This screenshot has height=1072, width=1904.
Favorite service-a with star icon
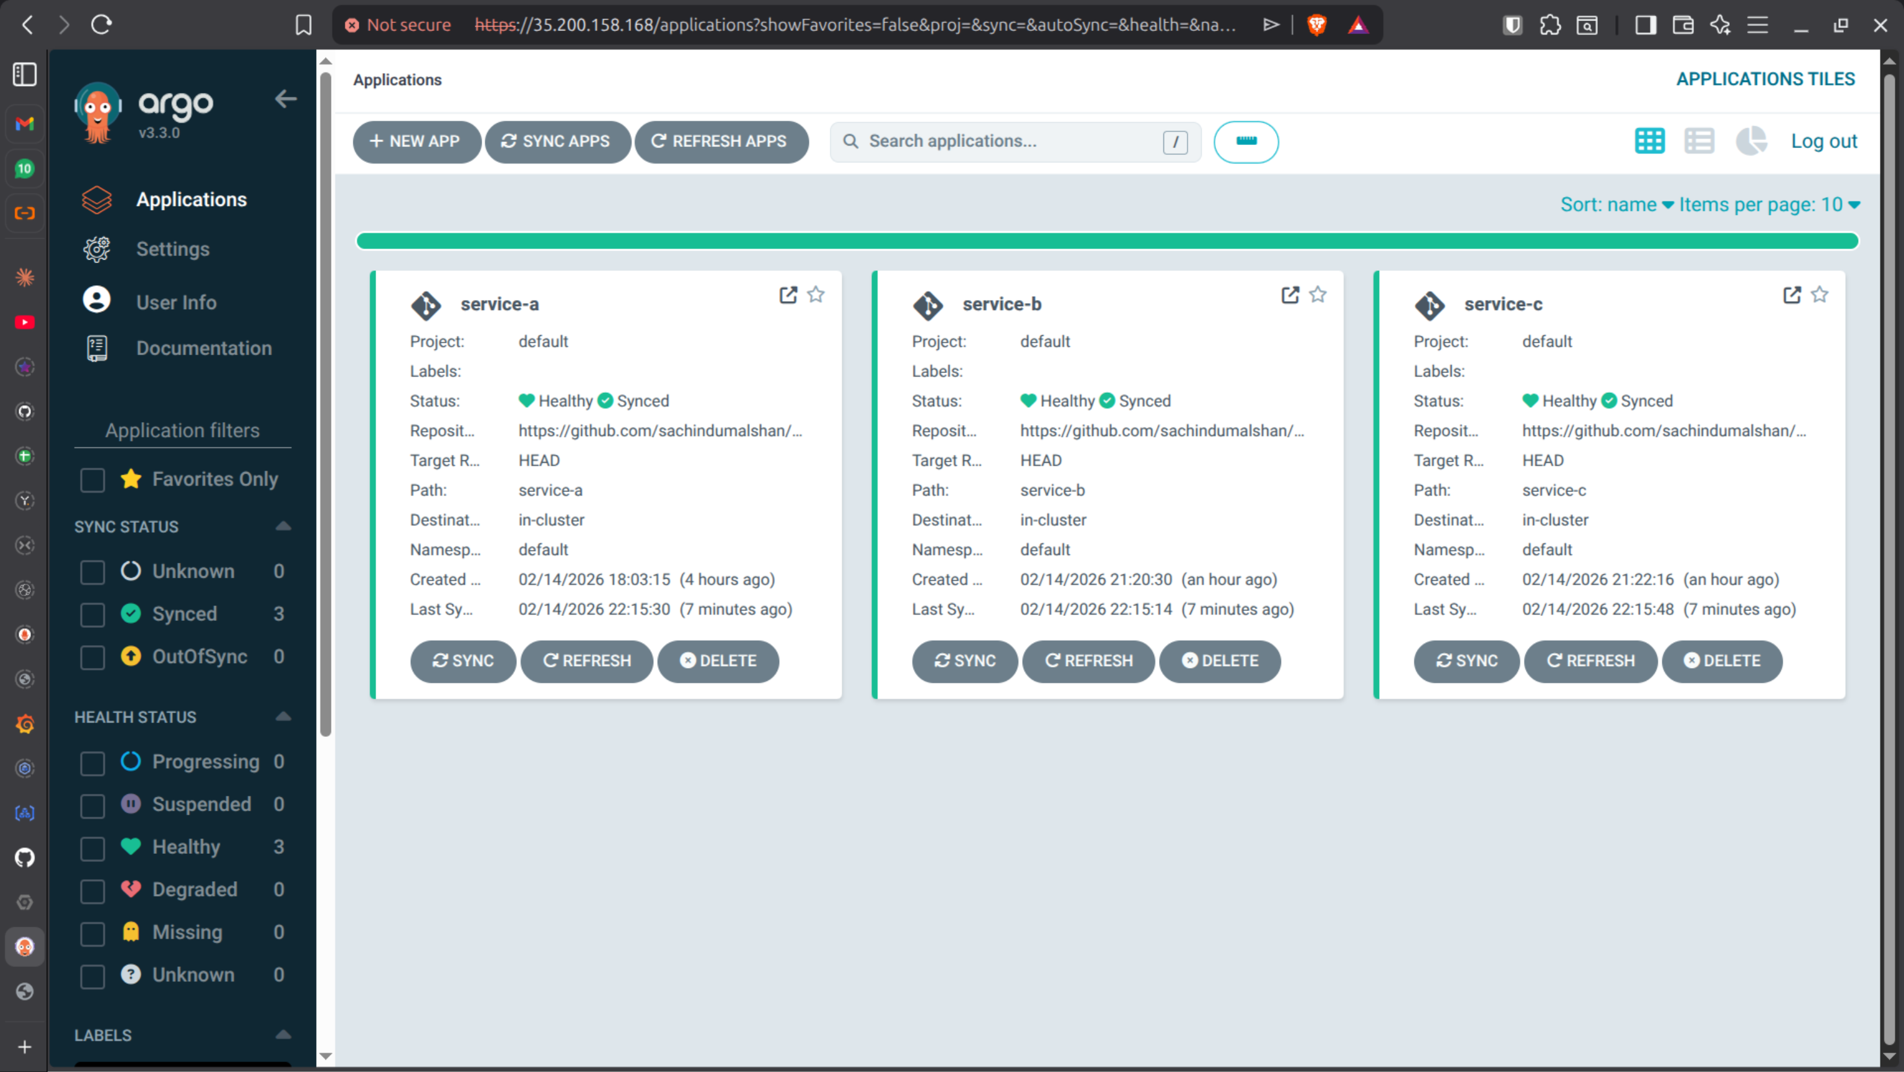pos(815,295)
